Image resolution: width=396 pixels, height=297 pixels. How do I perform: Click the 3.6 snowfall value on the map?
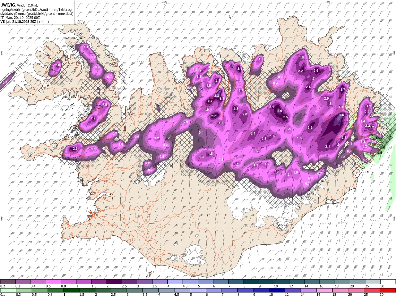pos(342,115)
